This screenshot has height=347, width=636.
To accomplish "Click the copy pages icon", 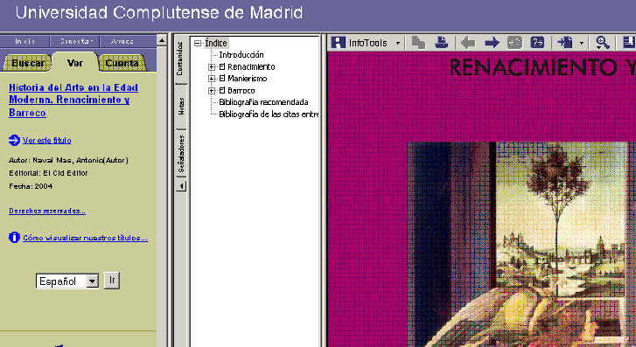I will pos(418,42).
